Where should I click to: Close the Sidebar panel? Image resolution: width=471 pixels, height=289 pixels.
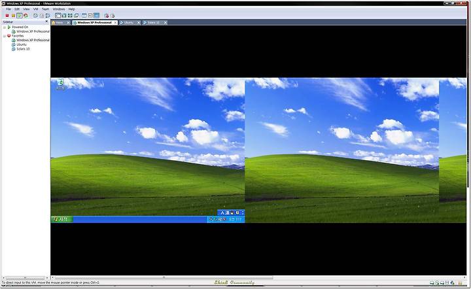point(46,22)
